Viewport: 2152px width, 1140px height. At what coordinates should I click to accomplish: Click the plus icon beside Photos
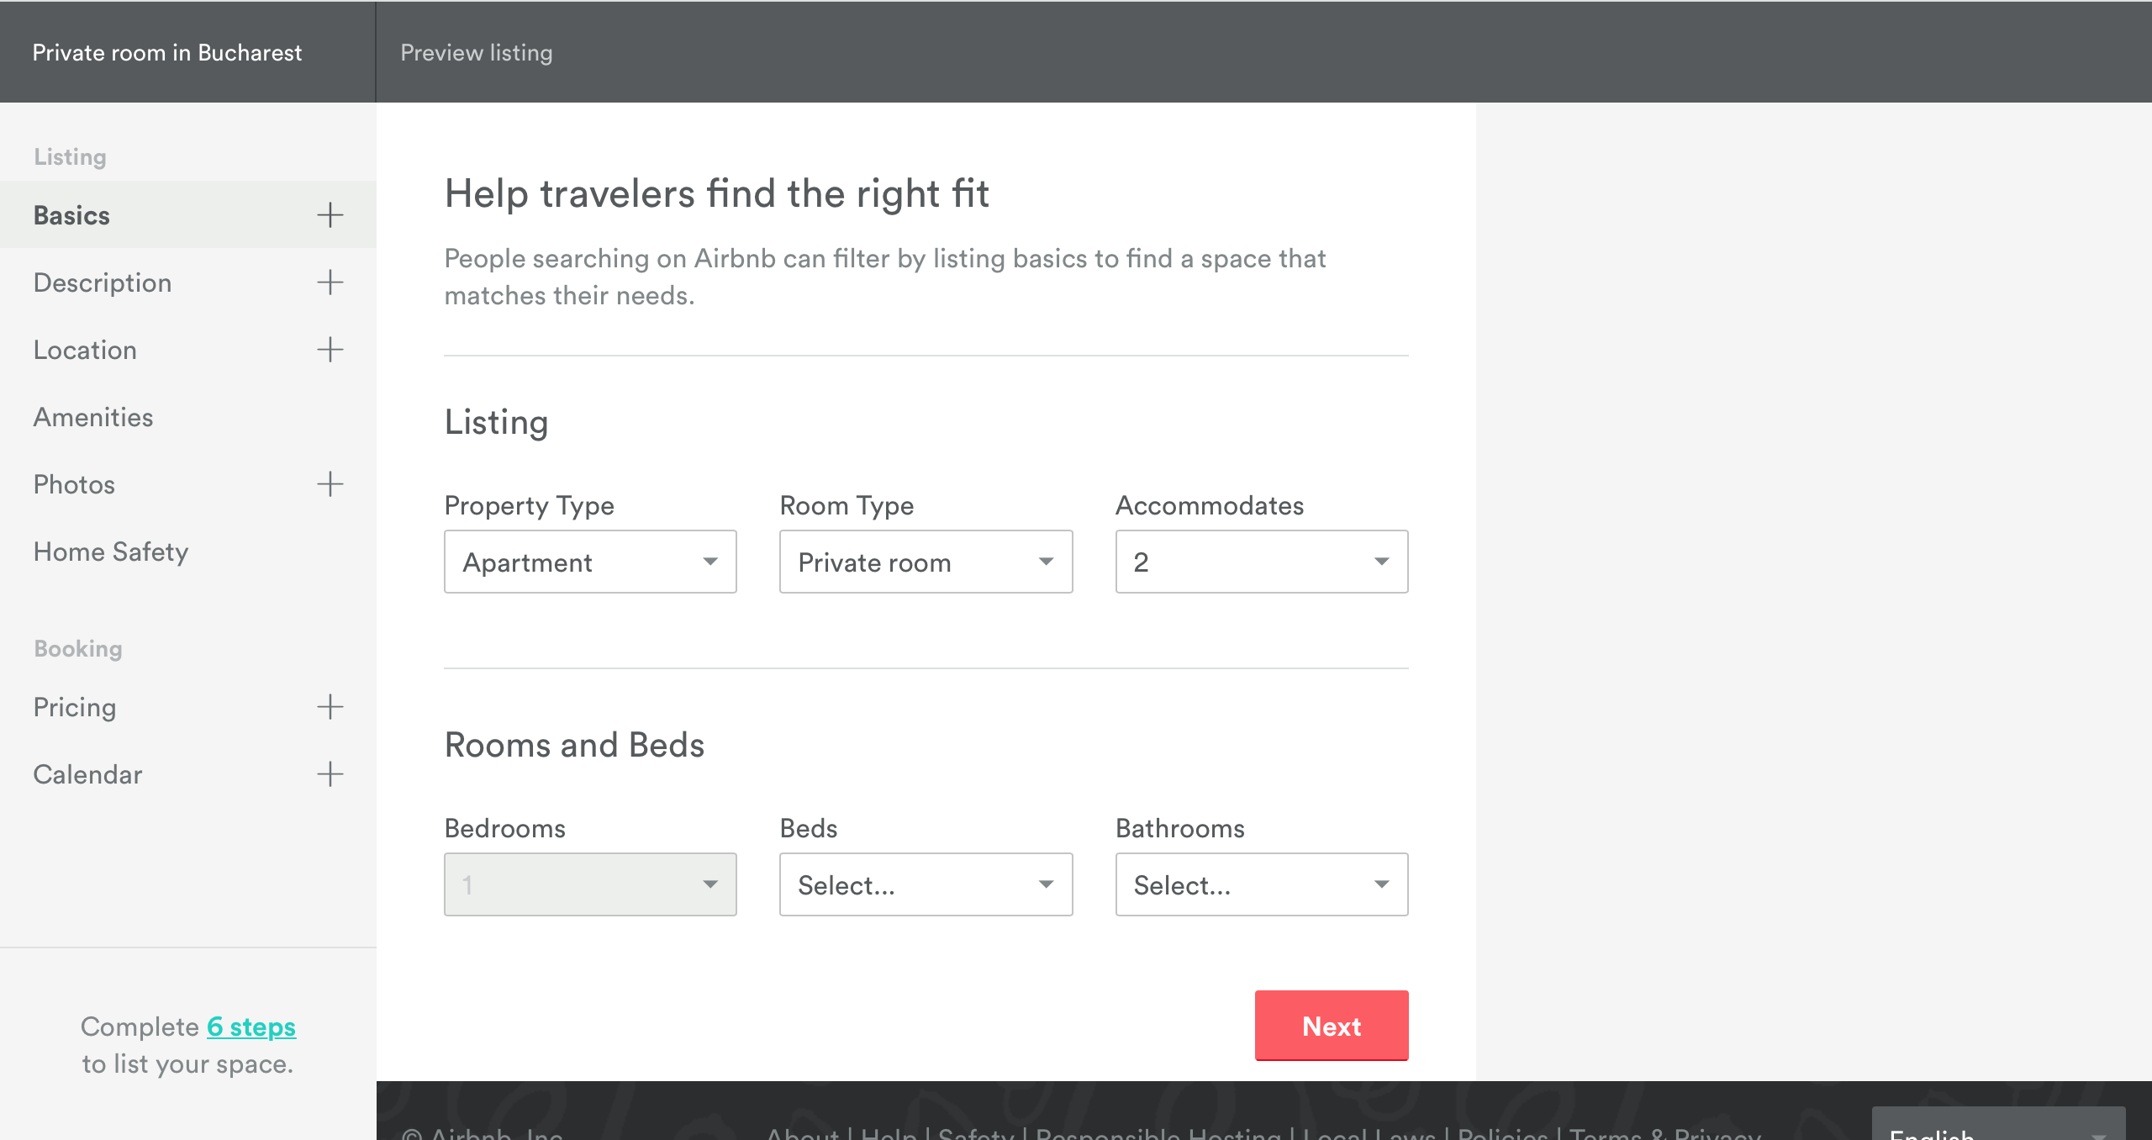[330, 484]
